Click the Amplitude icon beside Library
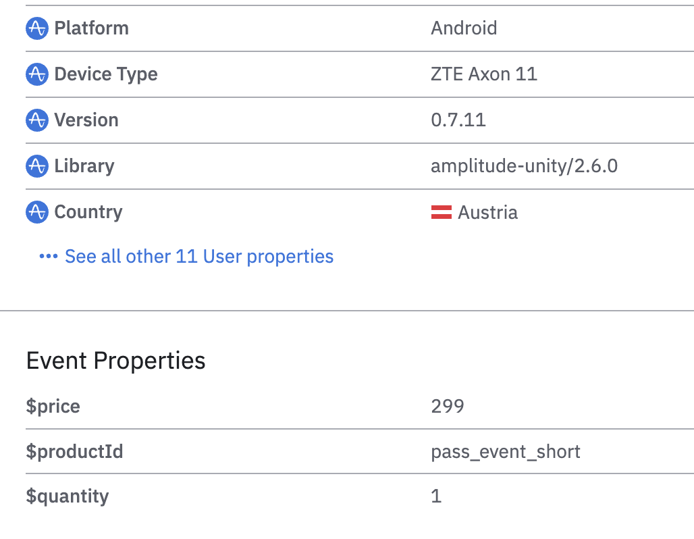The image size is (694, 539). pos(36,166)
